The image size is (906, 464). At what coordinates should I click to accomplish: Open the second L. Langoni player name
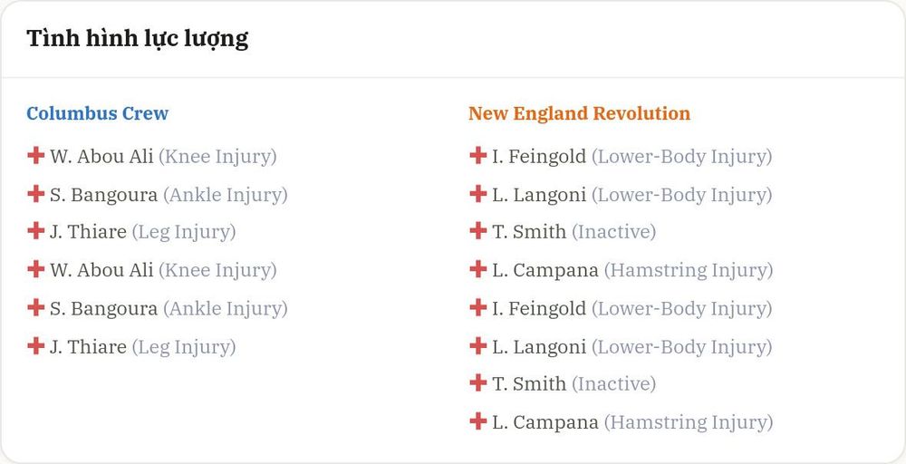click(539, 347)
